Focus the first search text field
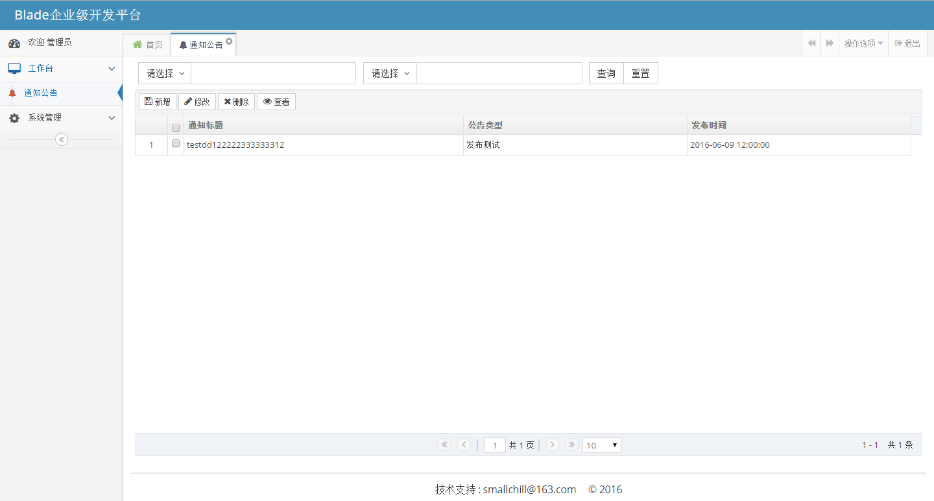The image size is (934, 501). click(274, 73)
